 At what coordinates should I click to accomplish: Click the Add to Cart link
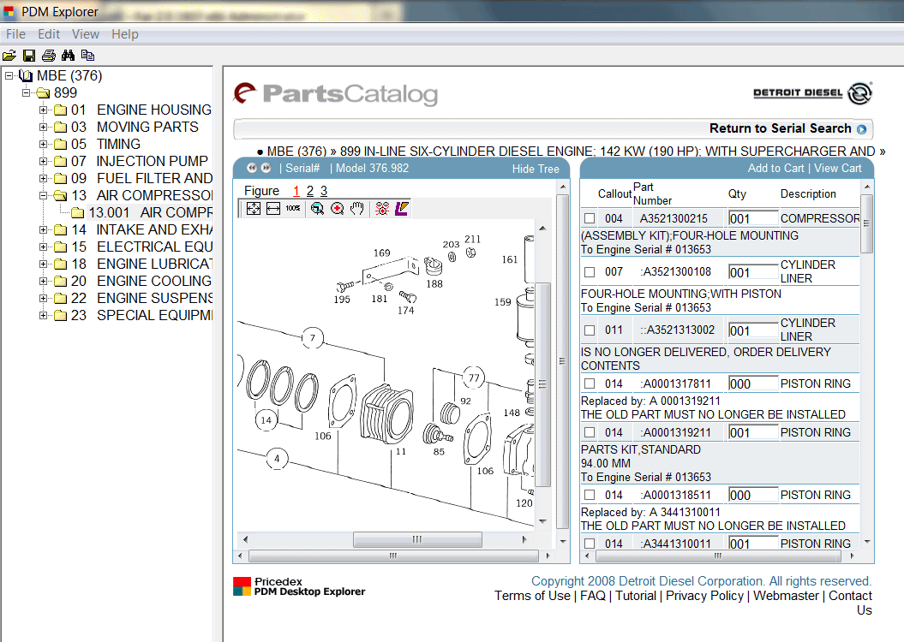pyautogui.click(x=775, y=169)
